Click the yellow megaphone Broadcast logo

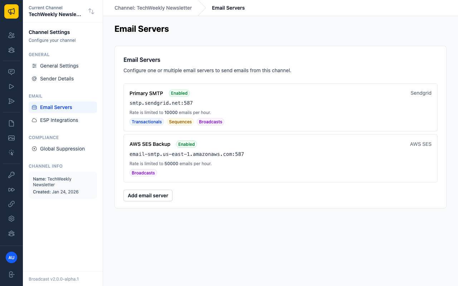[x=11, y=11]
